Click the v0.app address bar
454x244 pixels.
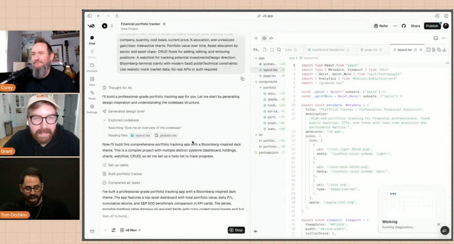click(265, 16)
